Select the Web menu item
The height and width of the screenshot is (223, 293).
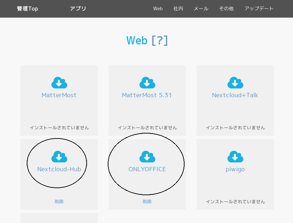point(158,8)
